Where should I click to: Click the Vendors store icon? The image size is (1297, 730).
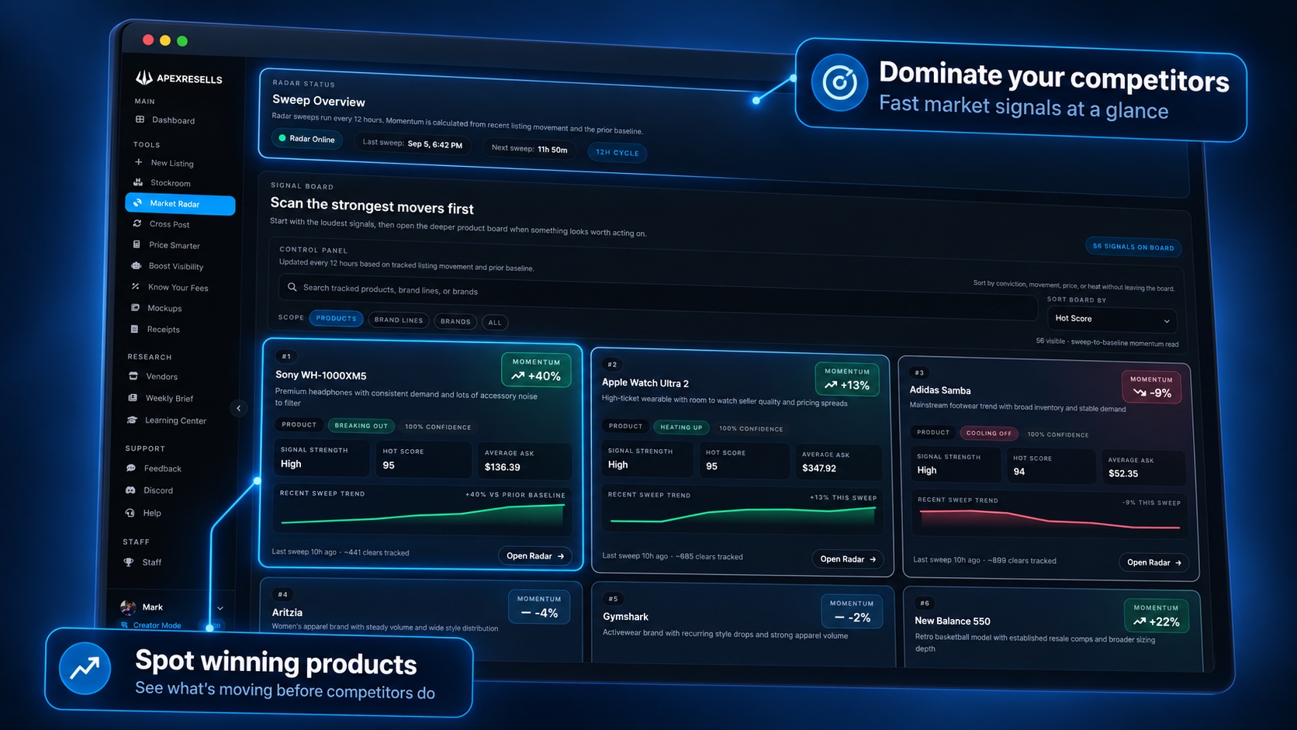(x=133, y=376)
